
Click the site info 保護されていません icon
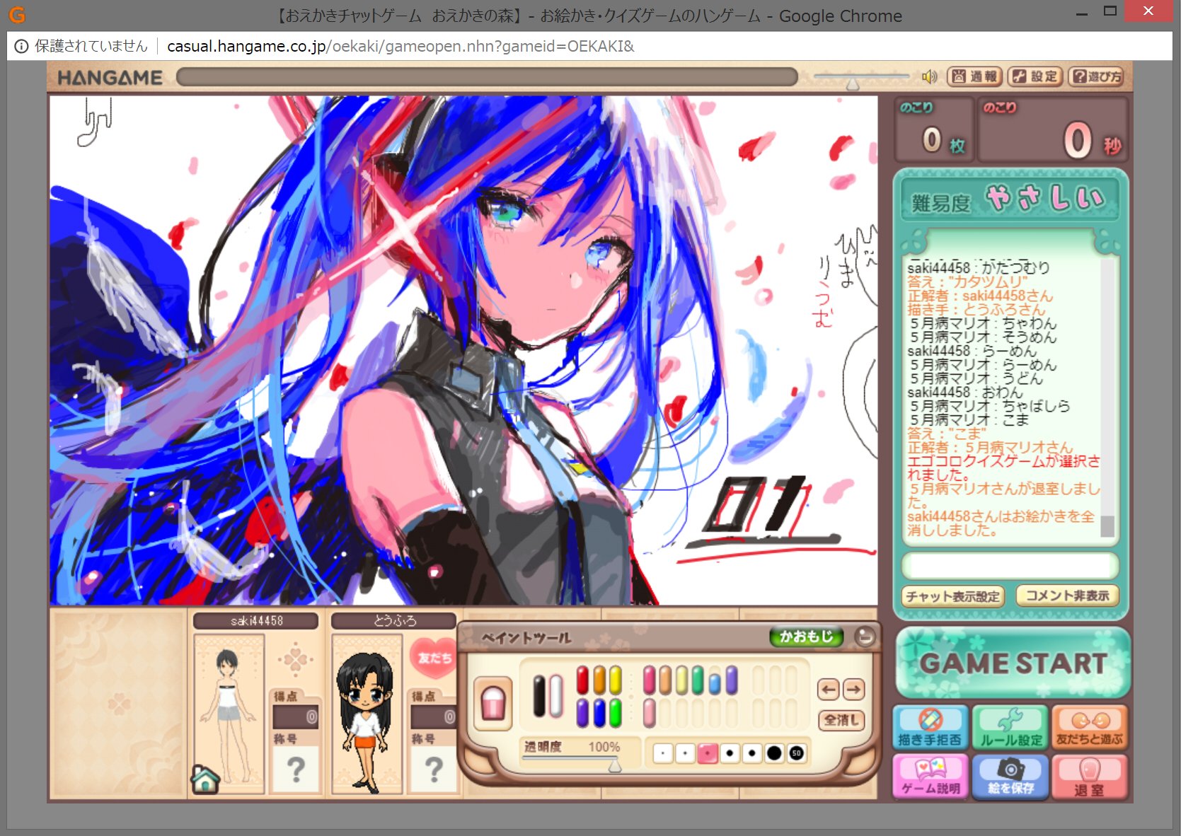(x=21, y=47)
